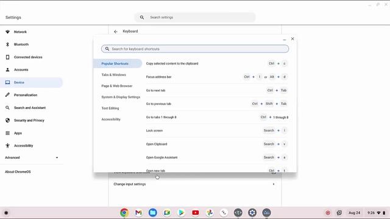Open the tote holding space icon
Screen dimensions: 390x219
pos(339,213)
